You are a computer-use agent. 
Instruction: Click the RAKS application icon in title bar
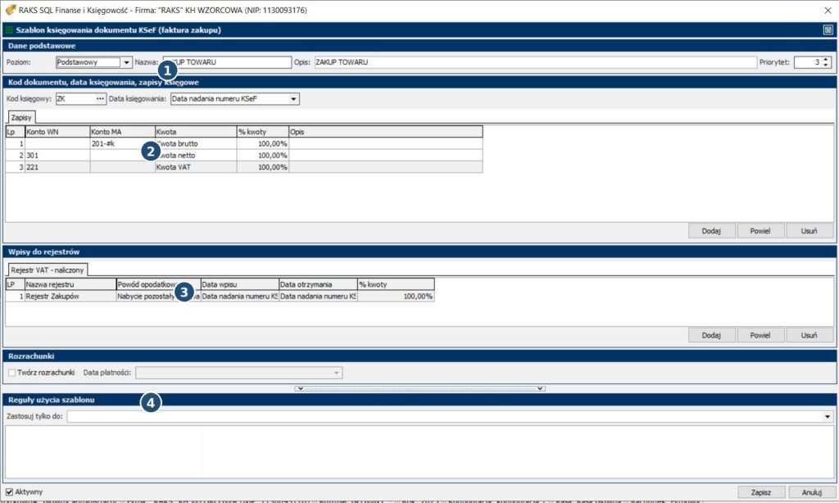pyautogui.click(x=9, y=10)
